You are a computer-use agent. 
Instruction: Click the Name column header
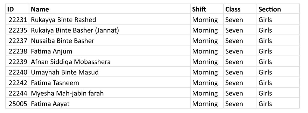[x=109, y=9]
